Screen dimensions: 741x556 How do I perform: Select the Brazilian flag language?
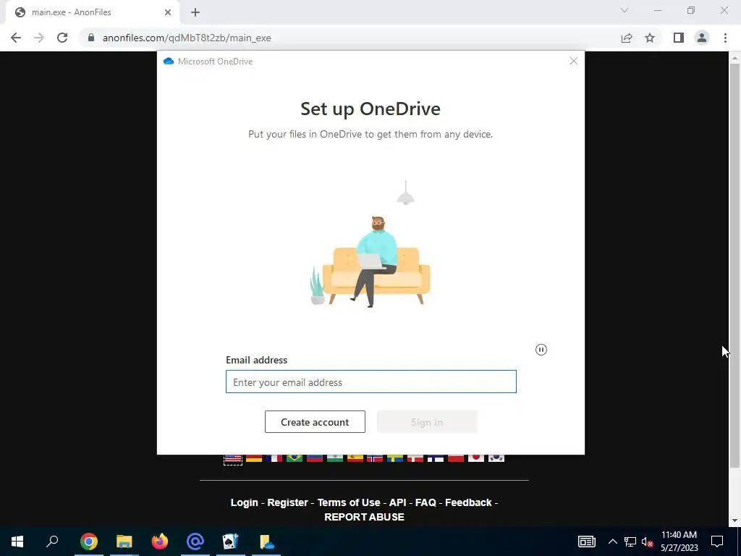[x=295, y=458]
